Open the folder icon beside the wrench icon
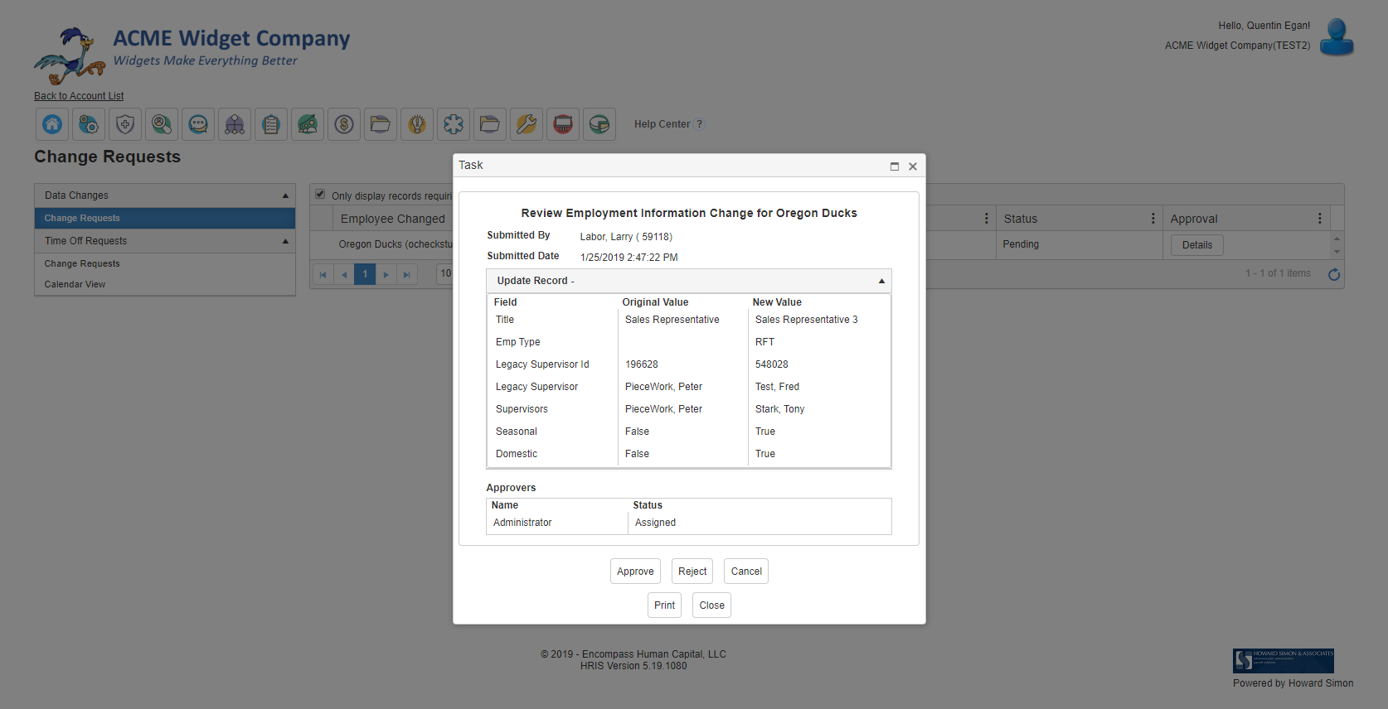This screenshot has width=1388, height=709. [x=490, y=124]
